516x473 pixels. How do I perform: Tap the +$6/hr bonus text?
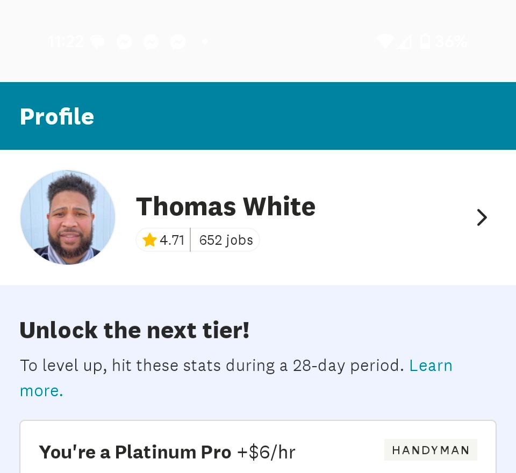click(x=266, y=452)
